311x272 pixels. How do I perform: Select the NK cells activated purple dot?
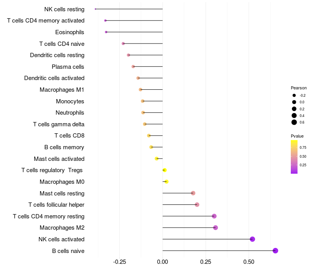pos(252,239)
